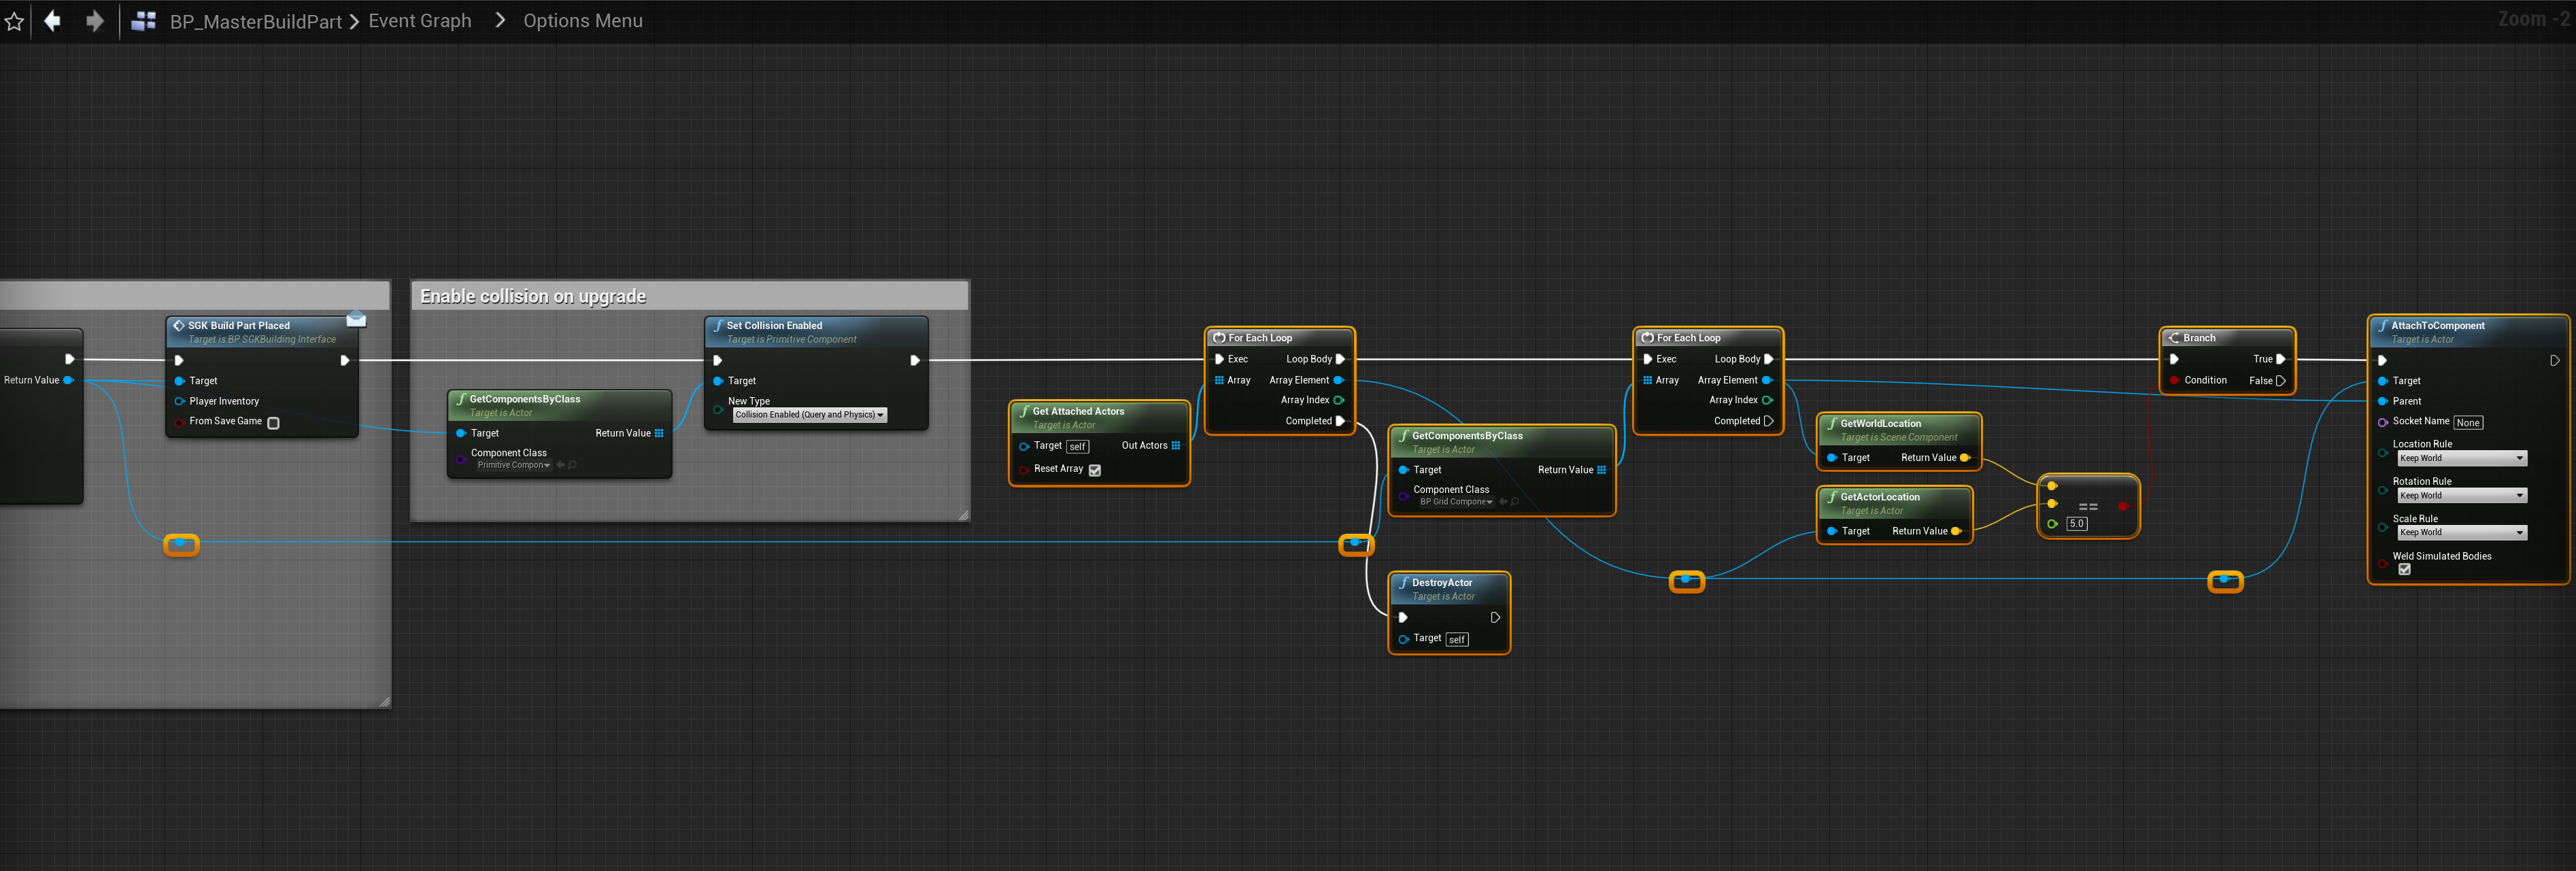
Task: Expand the Scale Rule dropdown
Action: (2462, 533)
